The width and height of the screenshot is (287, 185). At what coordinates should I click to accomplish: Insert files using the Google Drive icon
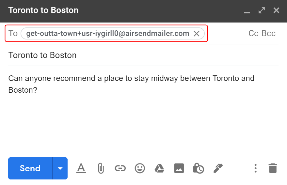(x=159, y=168)
